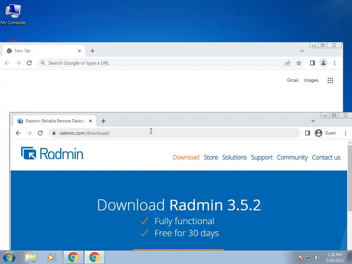Open My Computer desktop icon
This screenshot has height=264, width=352.
[x=13, y=14]
